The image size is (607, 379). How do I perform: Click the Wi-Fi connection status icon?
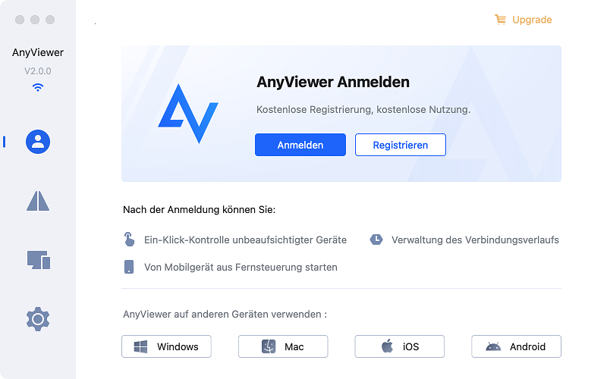tap(37, 87)
